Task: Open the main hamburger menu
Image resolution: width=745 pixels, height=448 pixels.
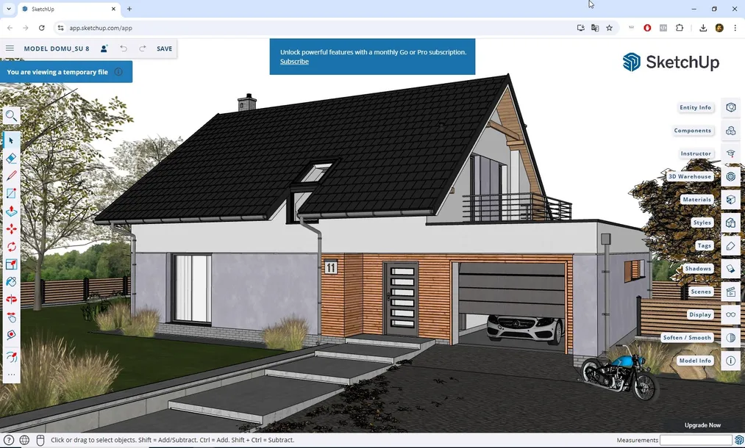Action: 10,48
